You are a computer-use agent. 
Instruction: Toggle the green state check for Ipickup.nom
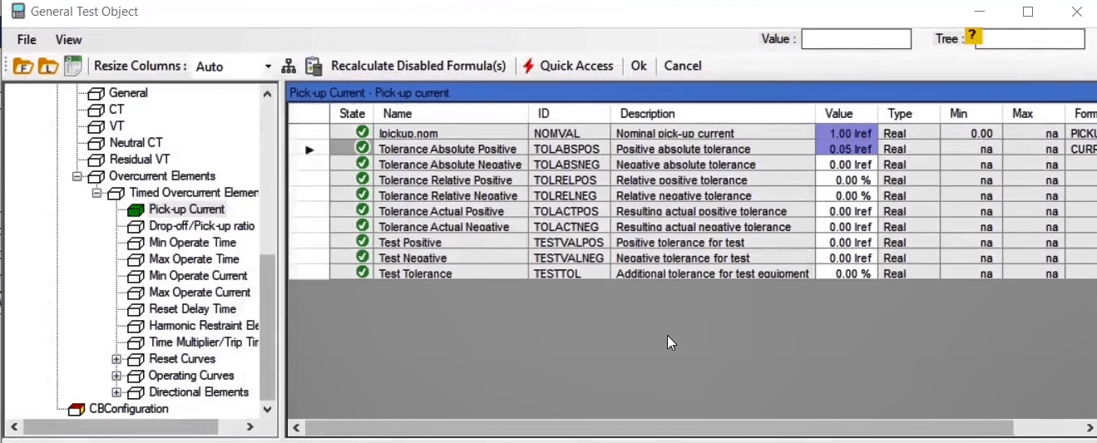coord(362,133)
